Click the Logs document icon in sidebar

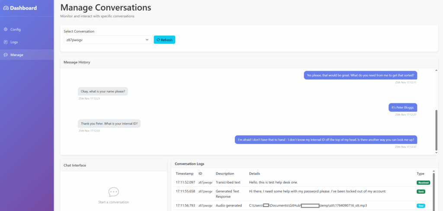click(6, 42)
